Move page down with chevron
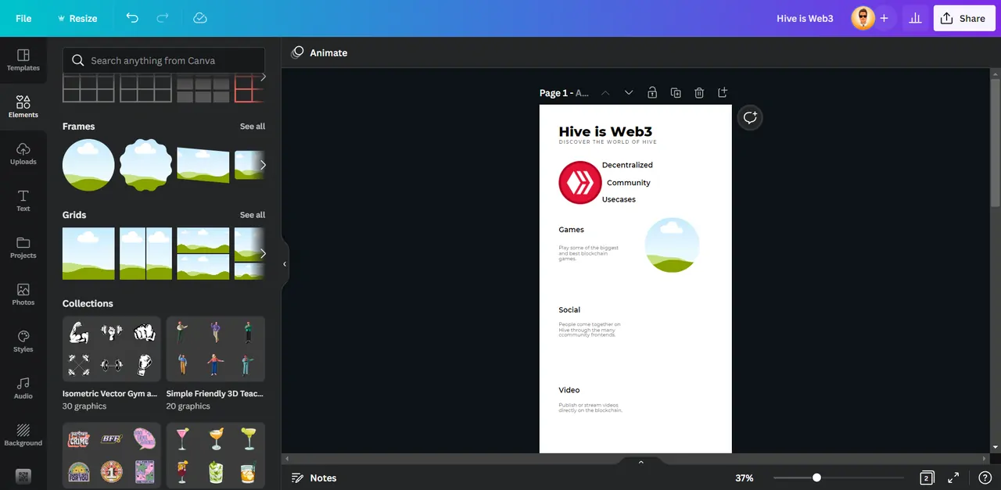Image resolution: width=1001 pixels, height=490 pixels. 629,93
